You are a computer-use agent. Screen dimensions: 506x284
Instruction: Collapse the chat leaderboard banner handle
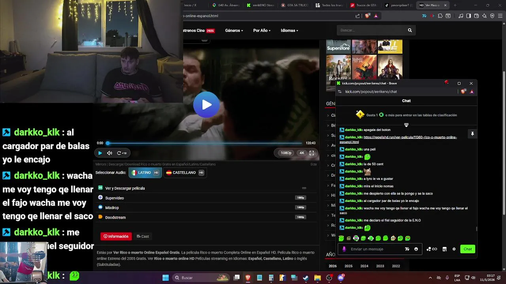pyautogui.click(x=406, y=125)
